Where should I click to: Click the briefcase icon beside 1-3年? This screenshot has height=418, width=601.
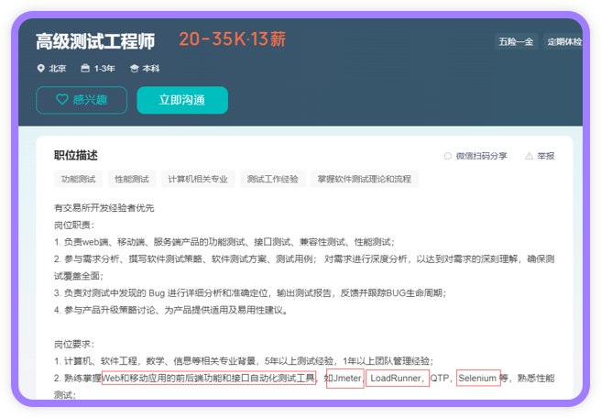tap(85, 68)
